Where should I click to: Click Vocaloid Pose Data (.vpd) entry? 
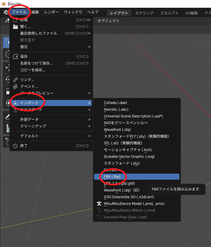[137, 217]
